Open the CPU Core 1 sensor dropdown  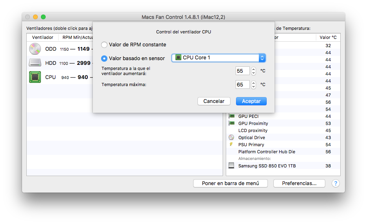219,58
